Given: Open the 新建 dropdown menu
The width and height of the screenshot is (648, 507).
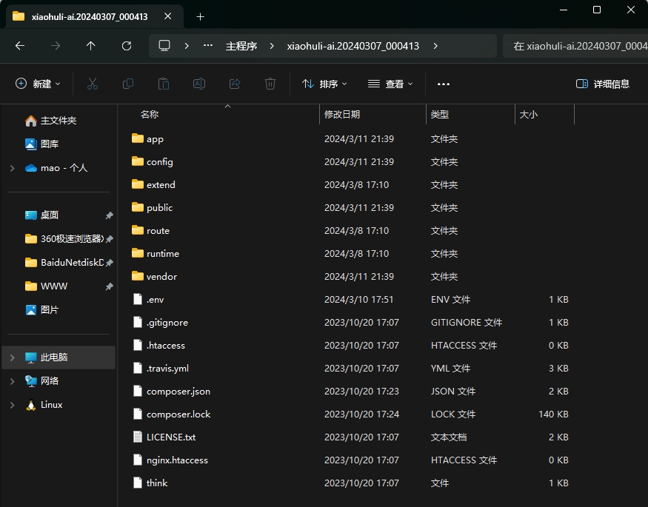Looking at the screenshot, I should click(x=39, y=84).
